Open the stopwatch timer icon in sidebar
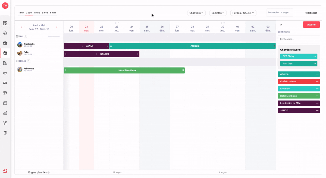Viewport: 326px width, 178px height. 5,33
